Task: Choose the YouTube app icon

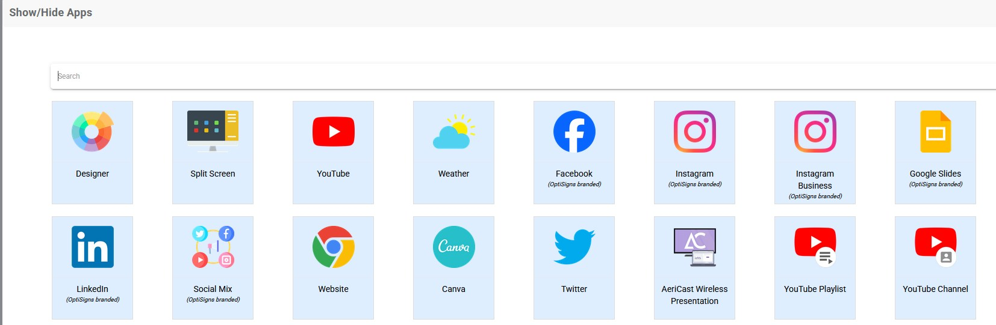Action: 333,132
